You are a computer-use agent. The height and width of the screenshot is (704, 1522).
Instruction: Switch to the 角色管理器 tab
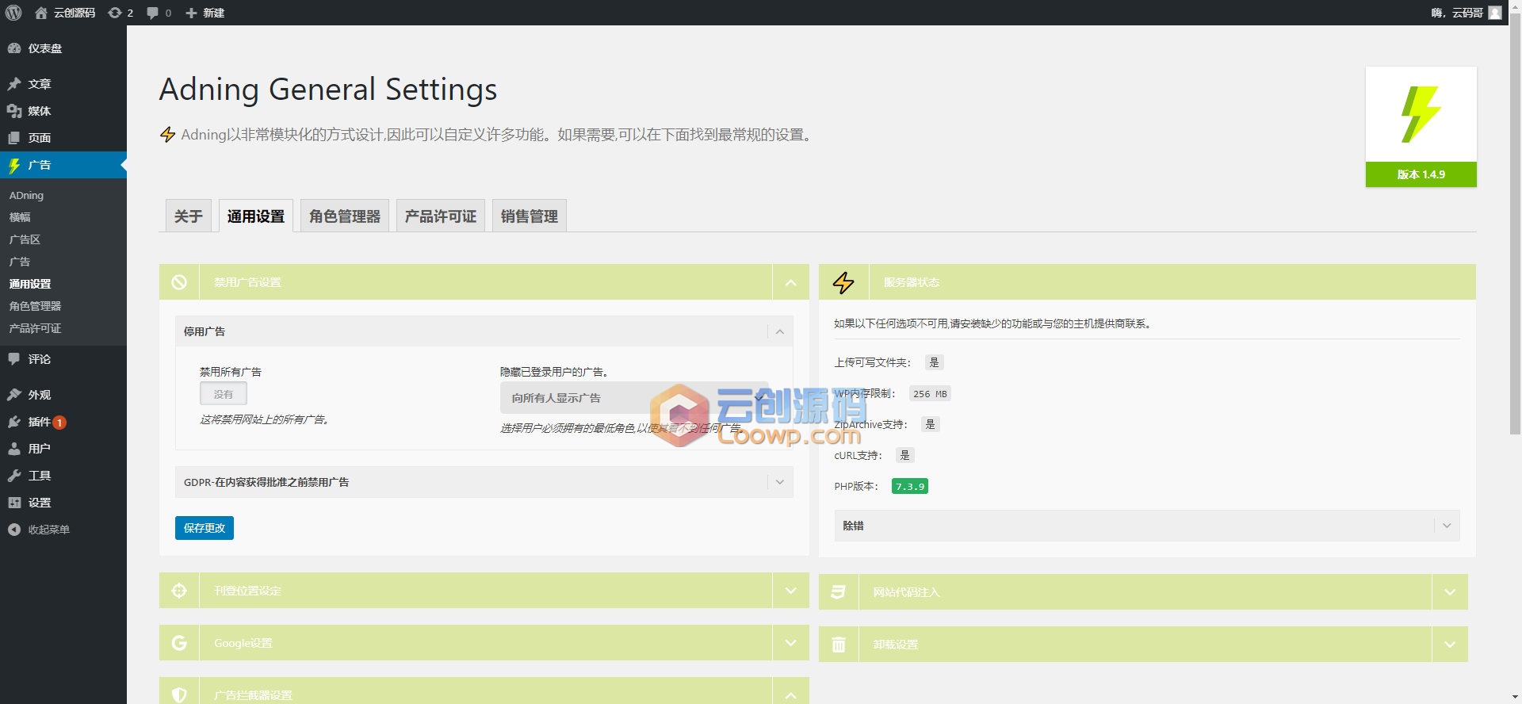345,216
